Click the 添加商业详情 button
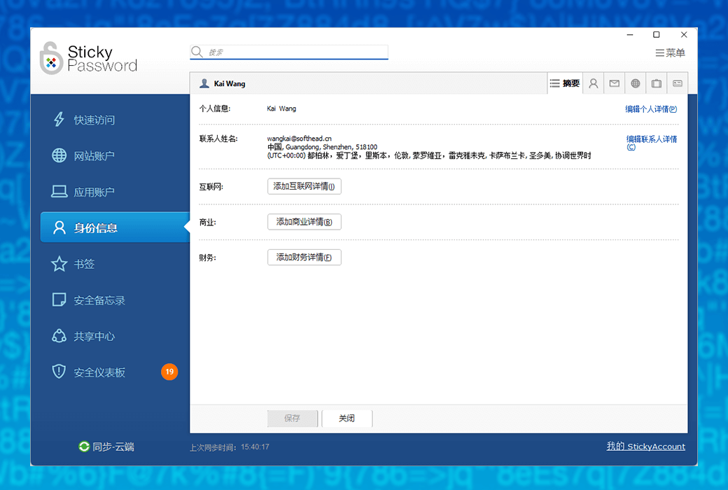 (304, 221)
